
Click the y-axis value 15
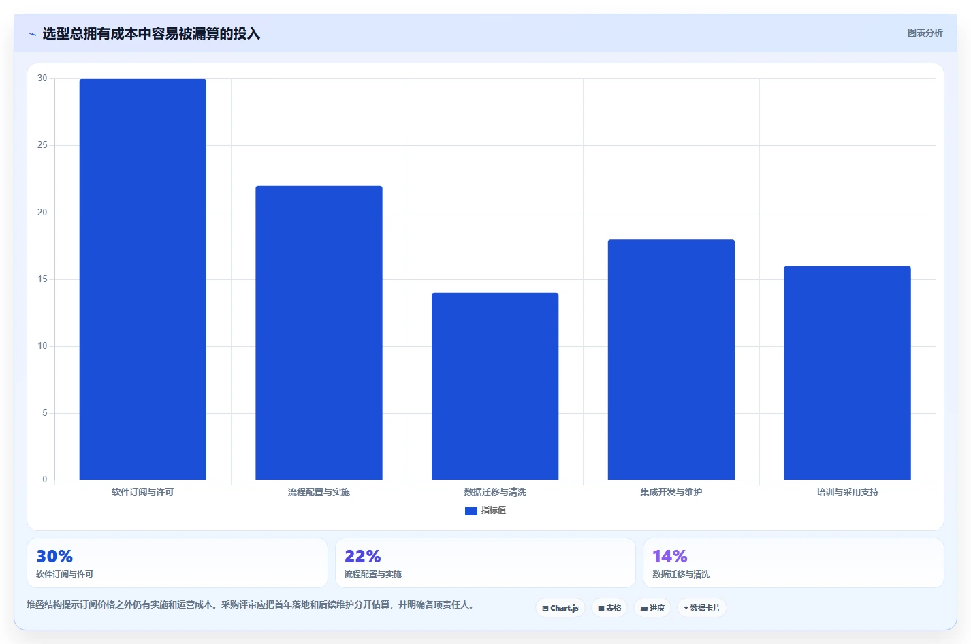pos(42,279)
